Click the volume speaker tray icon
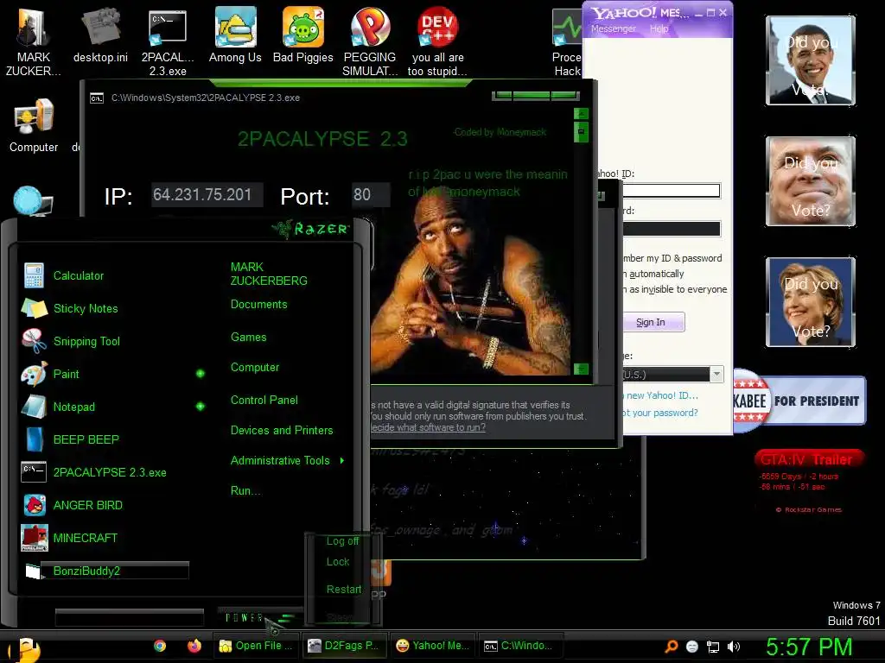Image resolution: width=885 pixels, height=663 pixels. (734, 647)
